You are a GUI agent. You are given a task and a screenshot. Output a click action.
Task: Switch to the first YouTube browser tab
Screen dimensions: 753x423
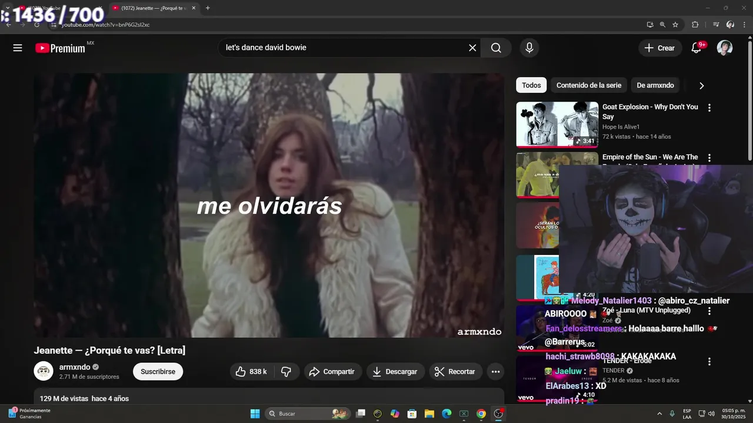tap(59, 8)
